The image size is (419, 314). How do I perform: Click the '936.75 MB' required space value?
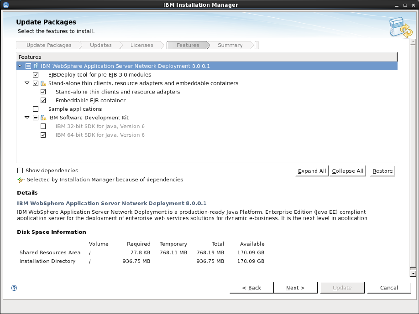136,261
